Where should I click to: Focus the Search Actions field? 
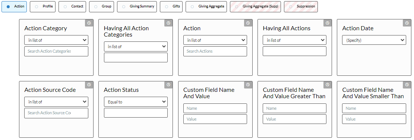215,52
